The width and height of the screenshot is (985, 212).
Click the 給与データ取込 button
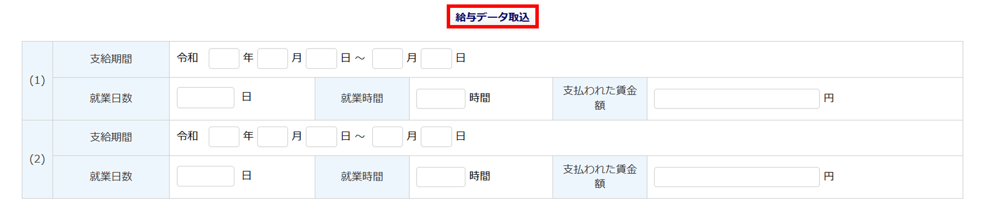492,17
